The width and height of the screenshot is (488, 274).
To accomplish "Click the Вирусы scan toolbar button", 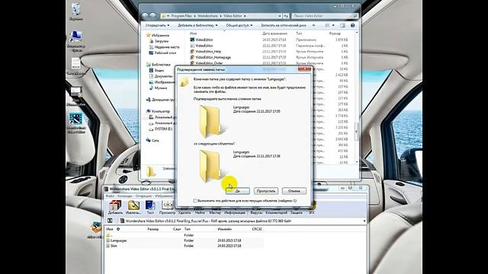I will click(x=256, y=212).
